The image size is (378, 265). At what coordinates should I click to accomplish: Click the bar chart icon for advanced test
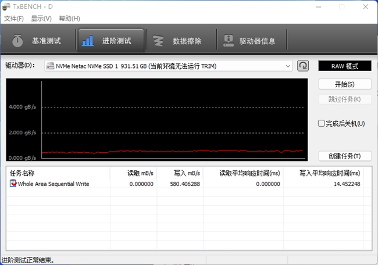[88, 41]
